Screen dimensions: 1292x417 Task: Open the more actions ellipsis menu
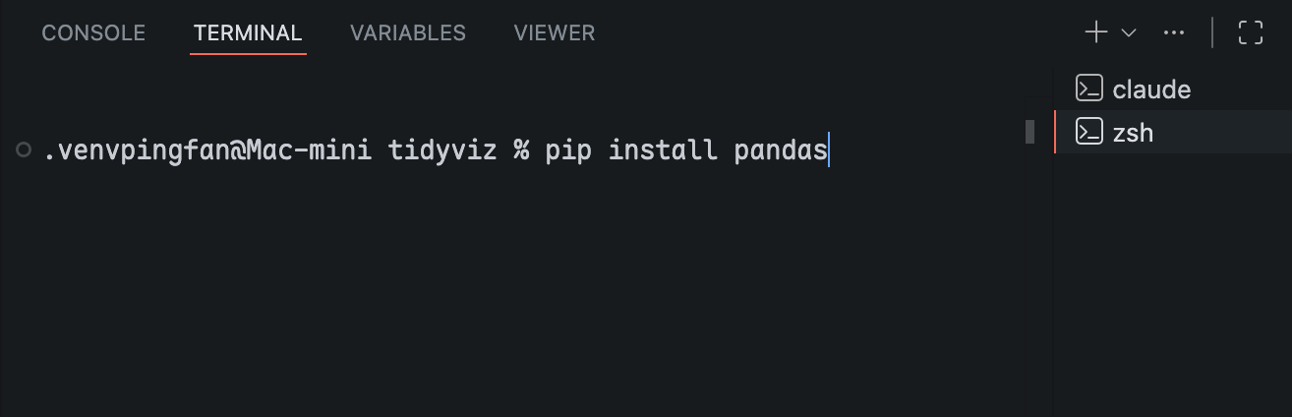click(x=1173, y=32)
